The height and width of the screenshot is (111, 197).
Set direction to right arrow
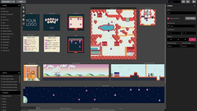click(192, 39)
